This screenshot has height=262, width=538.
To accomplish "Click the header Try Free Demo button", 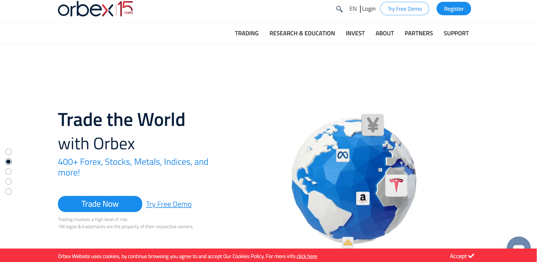I will click(x=404, y=9).
